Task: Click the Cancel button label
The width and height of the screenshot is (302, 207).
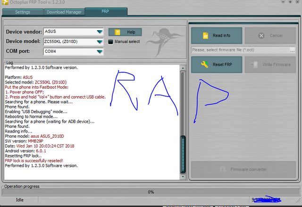Action: point(276,35)
